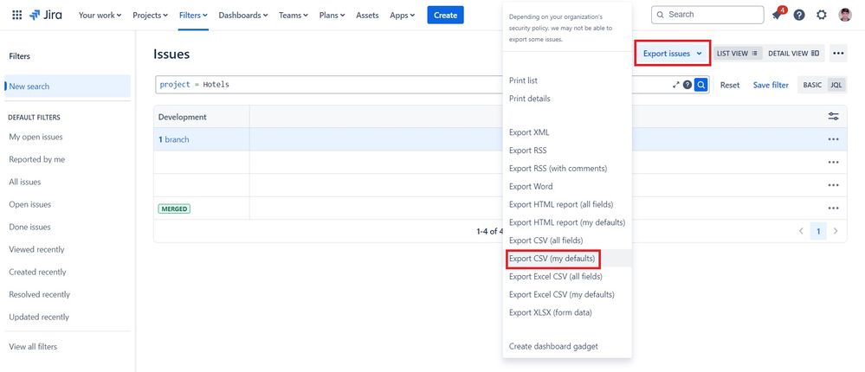Choose Export XML
865x372 pixels.
[566, 132]
